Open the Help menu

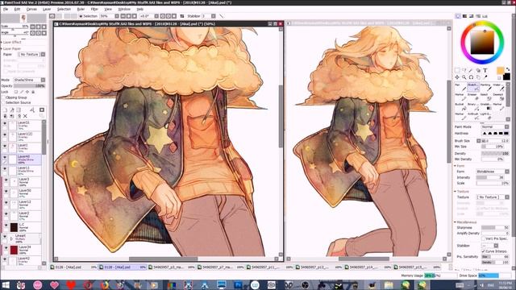coord(139,9)
